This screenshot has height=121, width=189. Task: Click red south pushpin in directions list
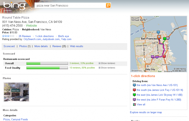(x=134, y=90)
